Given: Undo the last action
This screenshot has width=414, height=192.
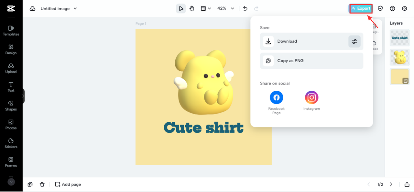Looking at the screenshot, I should click(245, 8).
